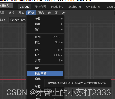Open the 边 menu
Image resolution: width=115 pixels, height=99 pixels.
pyautogui.click(x=49, y=13)
